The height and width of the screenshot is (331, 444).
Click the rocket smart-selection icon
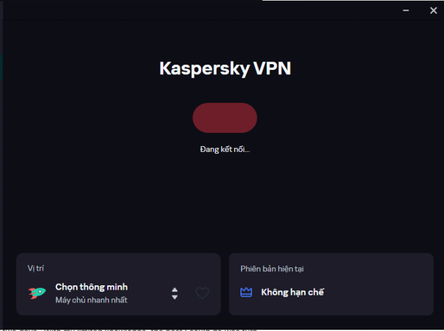[x=37, y=293]
